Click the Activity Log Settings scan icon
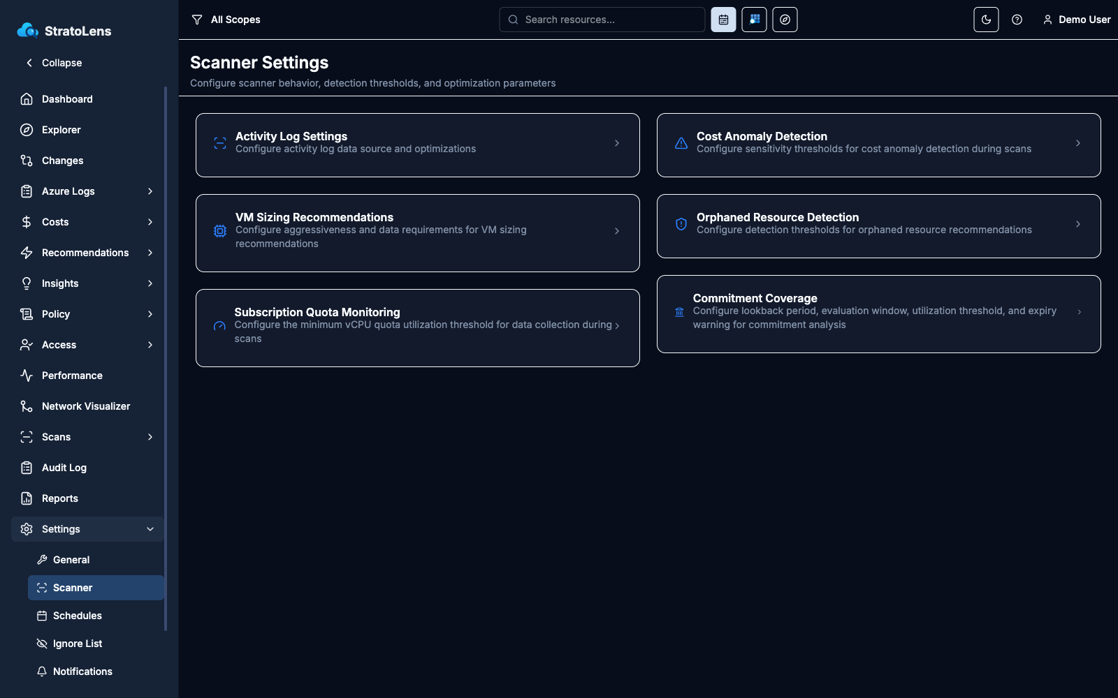Screen dimensions: 1118x698 click(x=220, y=143)
